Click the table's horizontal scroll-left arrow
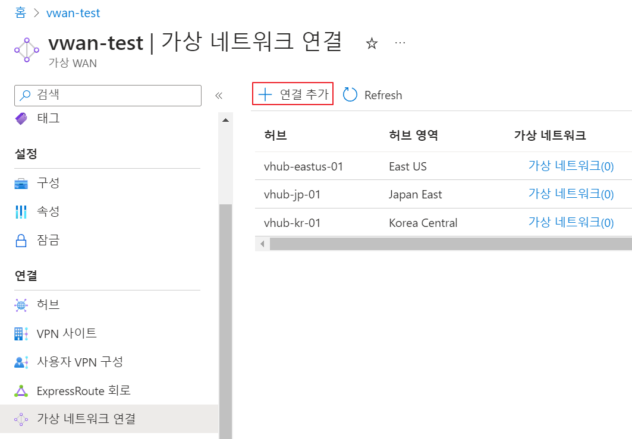The width and height of the screenshot is (632, 439). coord(262,244)
